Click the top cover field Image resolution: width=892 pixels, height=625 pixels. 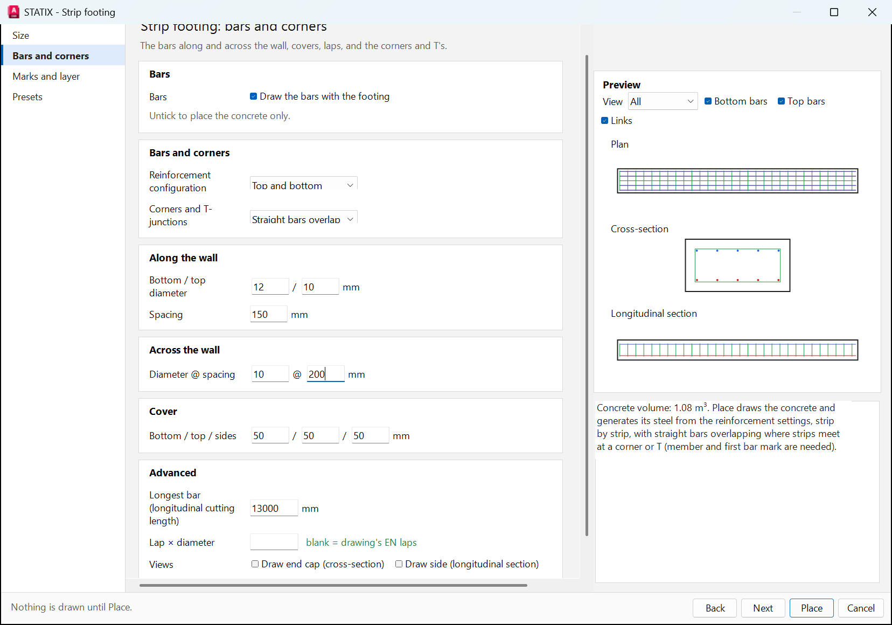[320, 435]
